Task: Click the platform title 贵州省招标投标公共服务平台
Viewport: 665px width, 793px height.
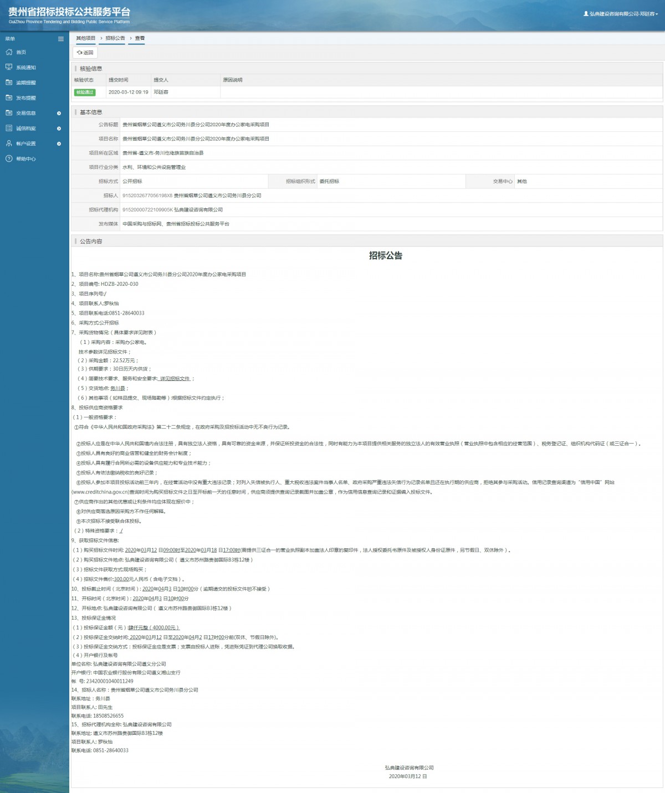Action: tap(69, 12)
